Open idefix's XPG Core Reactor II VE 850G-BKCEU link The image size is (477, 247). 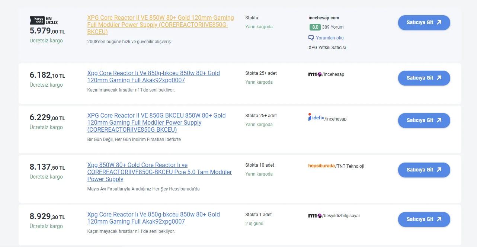pos(157,123)
